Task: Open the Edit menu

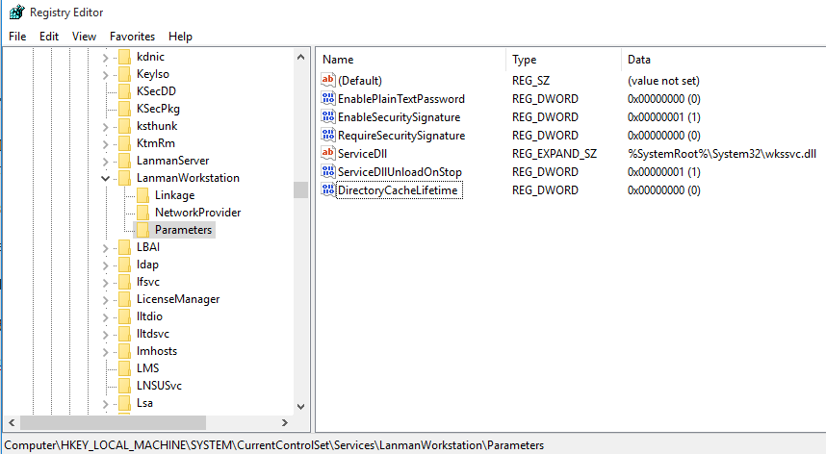Action: pyautogui.click(x=49, y=37)
